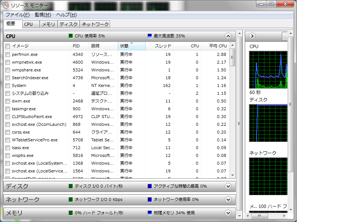The width and height of the screenshot is (356, 222).
Task: Click the ディスク section header bar
Action: click(119, 186)
